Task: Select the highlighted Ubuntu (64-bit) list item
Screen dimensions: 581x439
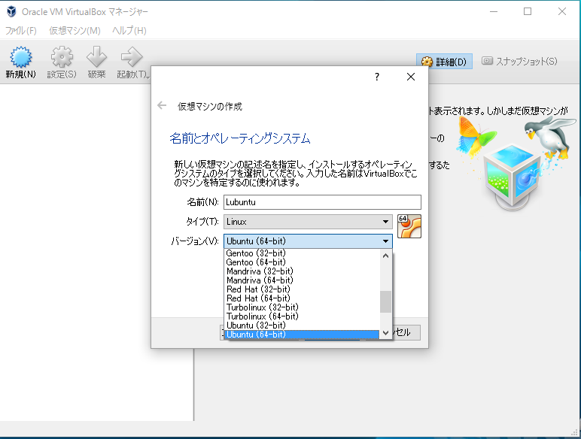Action: tap(302, 335)
